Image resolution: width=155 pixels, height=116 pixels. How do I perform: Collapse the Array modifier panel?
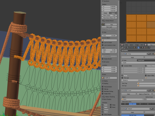click(122, 54)
